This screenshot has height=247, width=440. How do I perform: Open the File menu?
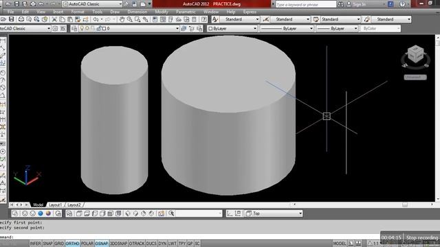(x=11, y=12)
